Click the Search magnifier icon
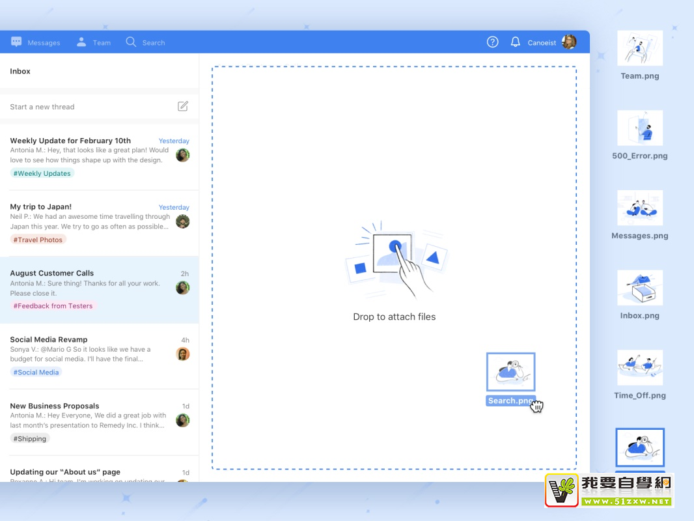Image resolution: width=694 pixels, height=521 pixels. pos(131,42)
